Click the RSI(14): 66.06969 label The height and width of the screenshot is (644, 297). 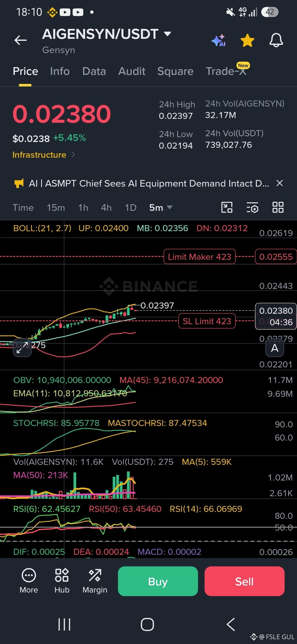coord(206,509)
